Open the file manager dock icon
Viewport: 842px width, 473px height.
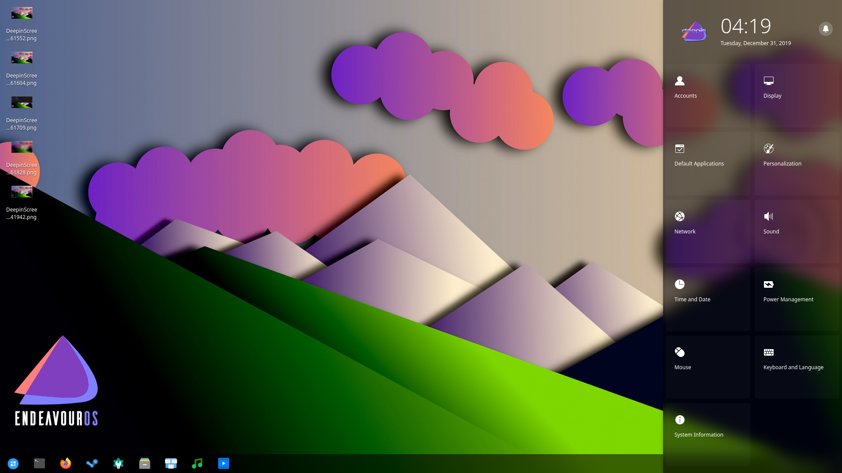[145, 463]
